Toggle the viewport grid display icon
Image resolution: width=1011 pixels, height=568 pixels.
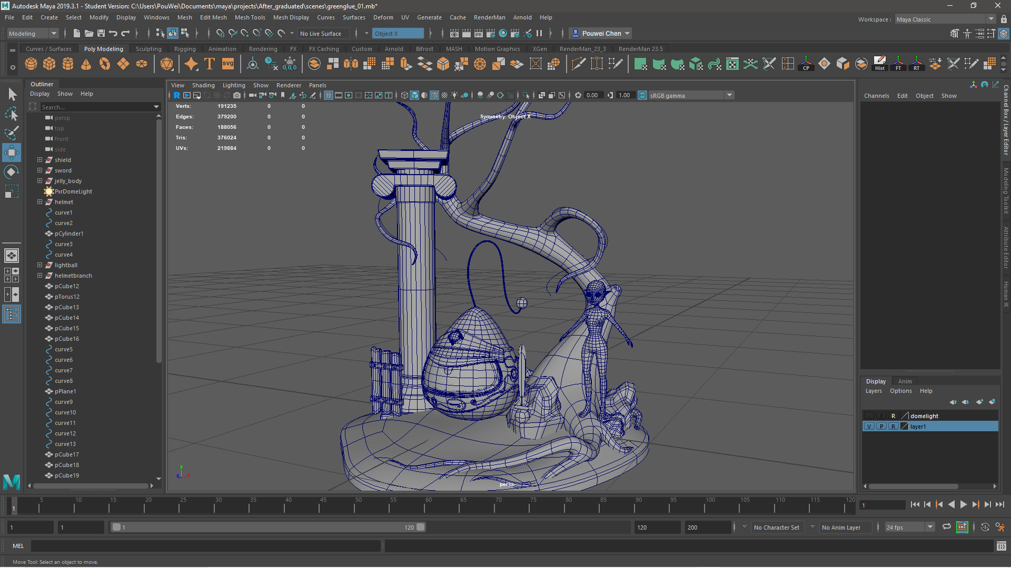(x=329, y=95)
